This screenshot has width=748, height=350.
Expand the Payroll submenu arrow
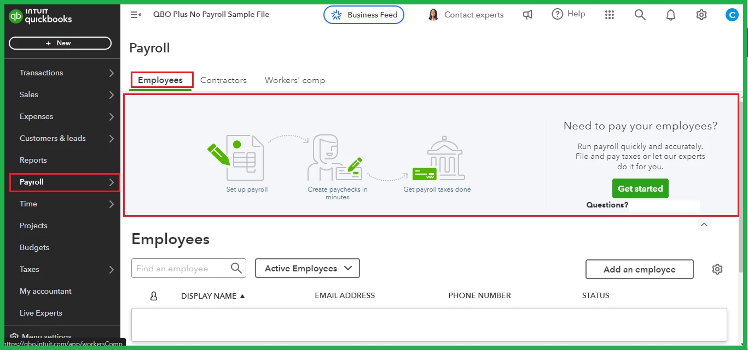[111, 182]
